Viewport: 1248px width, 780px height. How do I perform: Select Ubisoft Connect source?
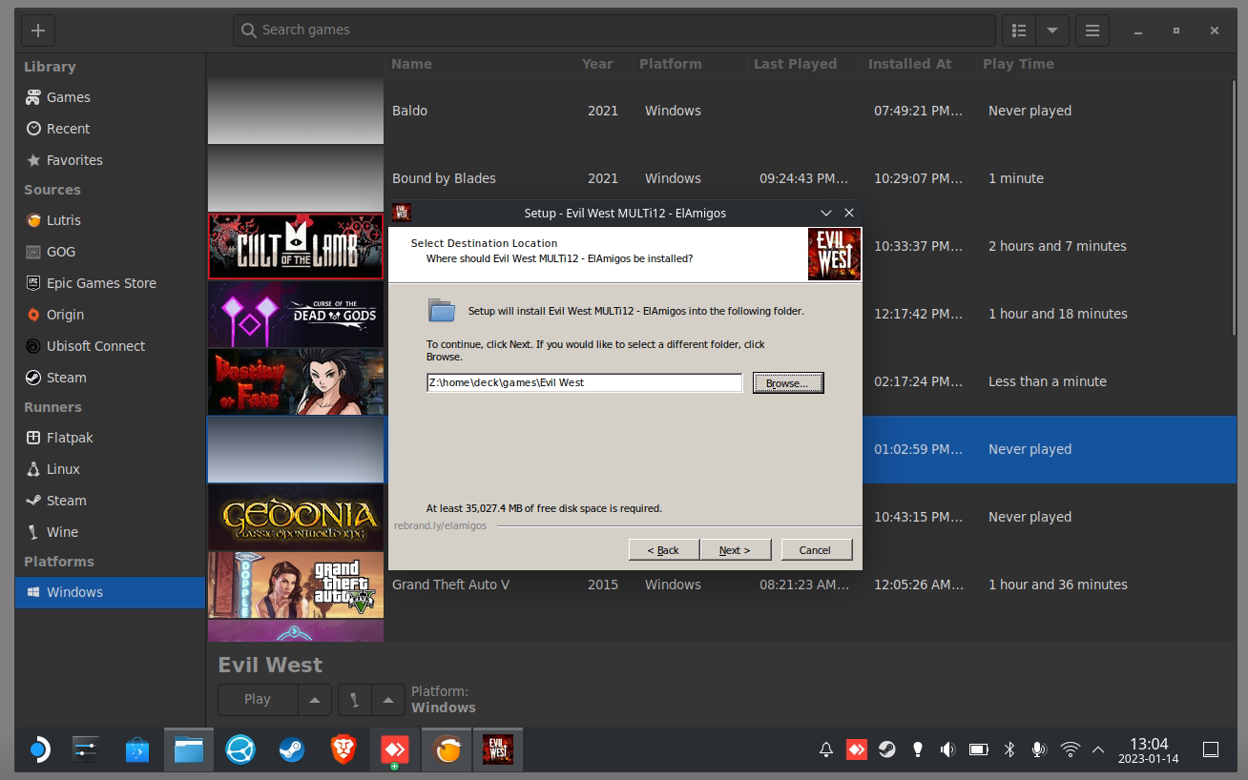(110, 346)
